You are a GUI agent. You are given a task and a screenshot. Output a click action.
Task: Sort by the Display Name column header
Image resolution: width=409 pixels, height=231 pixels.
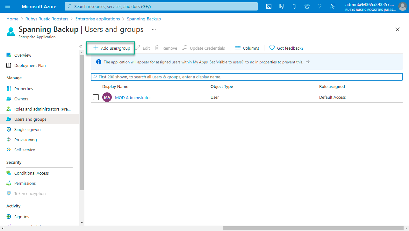[x=115, y=86]
